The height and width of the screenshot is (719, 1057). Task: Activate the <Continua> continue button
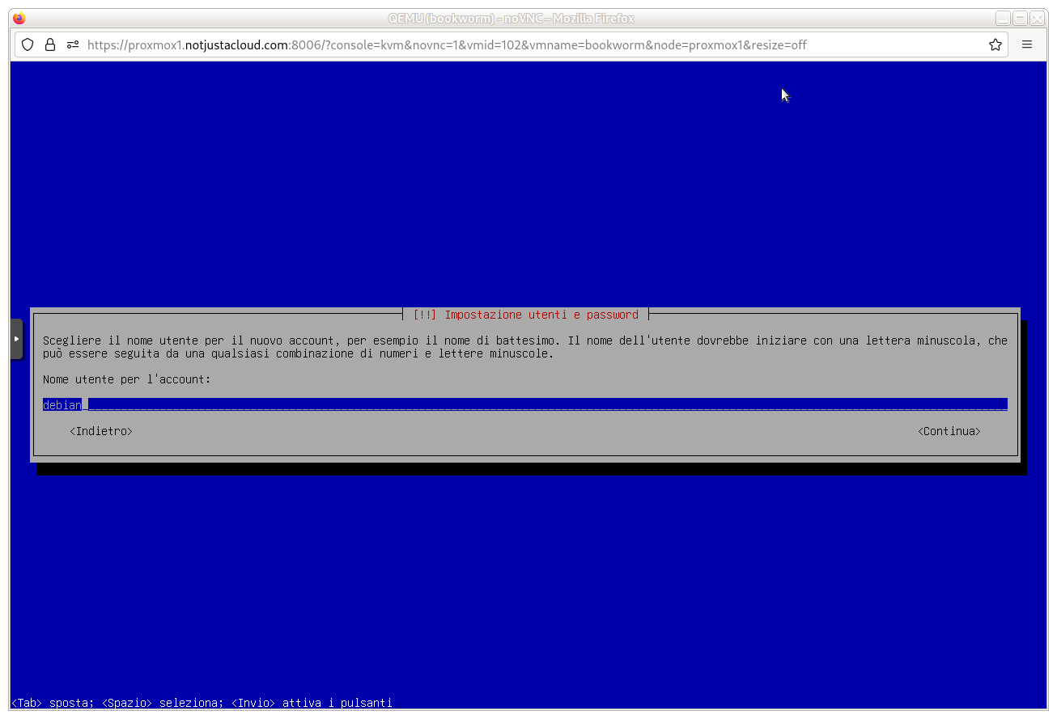949,431
